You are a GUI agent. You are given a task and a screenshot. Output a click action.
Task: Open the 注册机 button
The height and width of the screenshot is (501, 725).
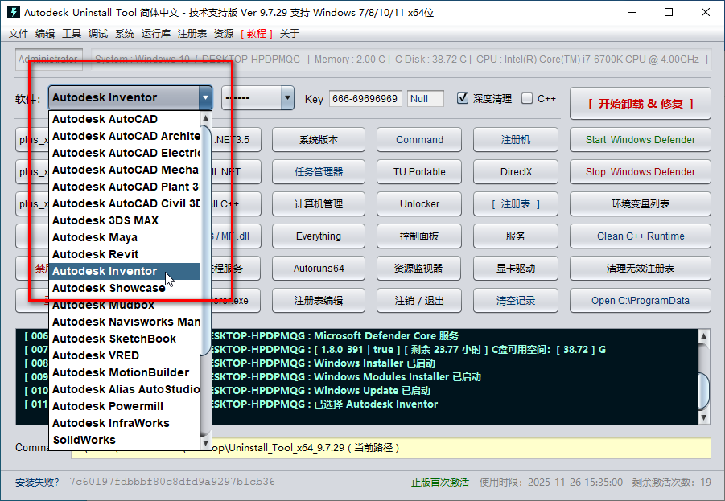pyautogui.click(x=516, y=140)
